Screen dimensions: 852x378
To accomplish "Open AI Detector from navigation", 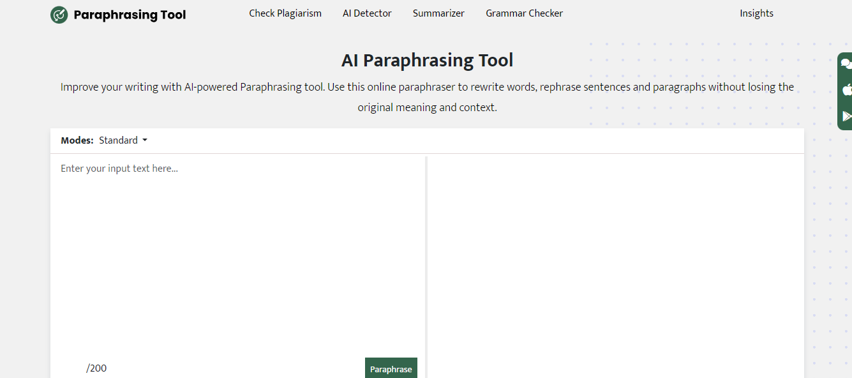I will pyautogui.click(x=367, y=13).
